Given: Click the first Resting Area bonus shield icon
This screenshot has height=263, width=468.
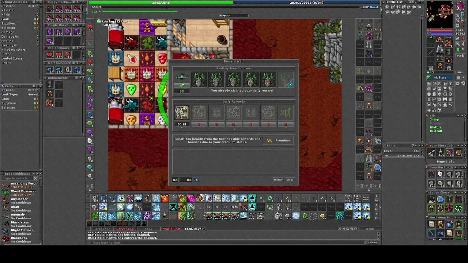Looking at the screenshot, I should (199, 80).
